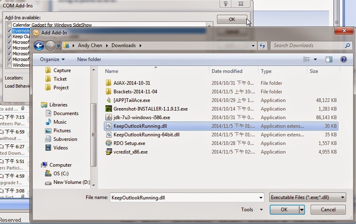Click the help question mark icon

pos(343,59)
